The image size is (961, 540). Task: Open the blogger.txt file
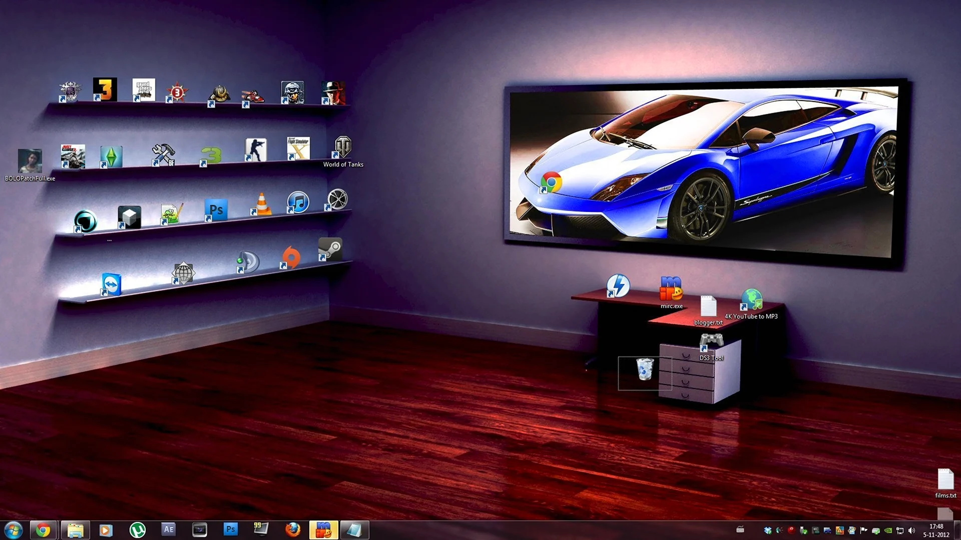click(708, 306)
